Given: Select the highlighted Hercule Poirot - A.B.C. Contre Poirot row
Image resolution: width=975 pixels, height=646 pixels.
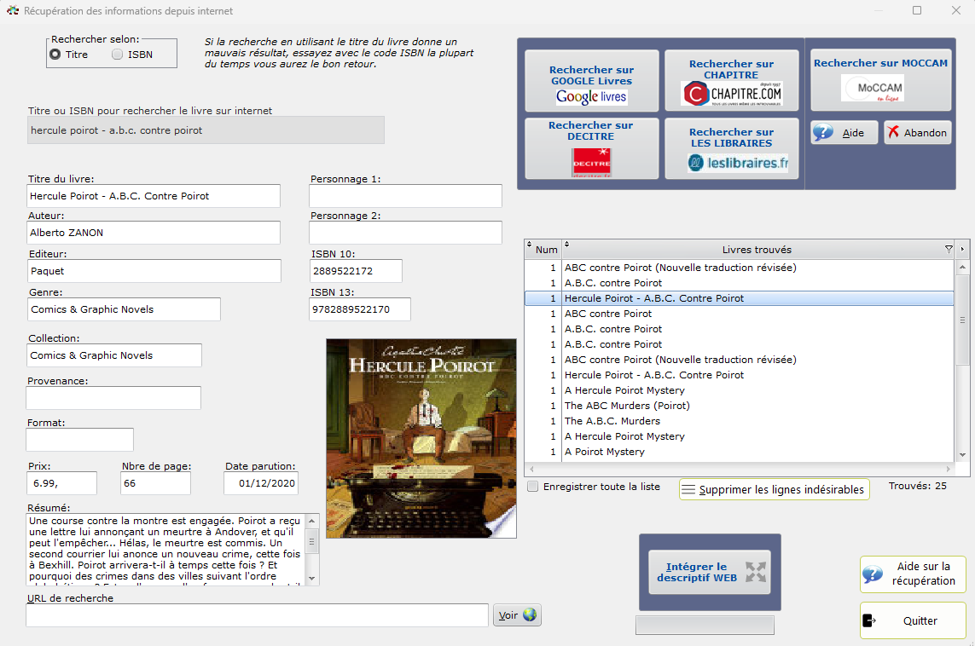Looking at the screenshot, I should [740, 298].
